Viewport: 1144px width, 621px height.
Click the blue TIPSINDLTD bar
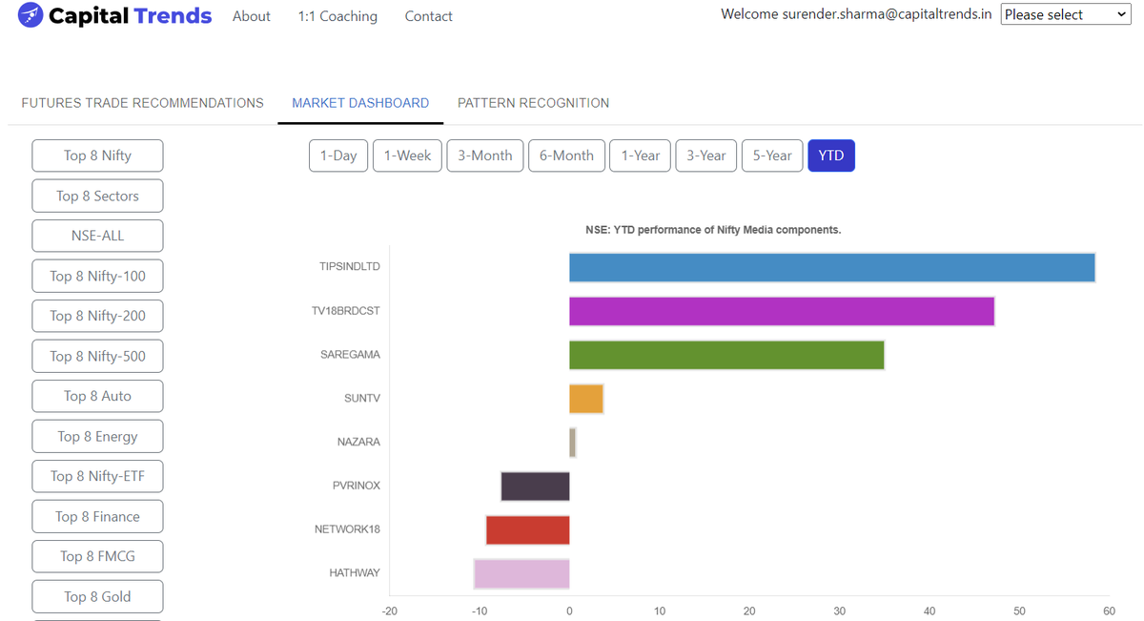pos(832,267)
